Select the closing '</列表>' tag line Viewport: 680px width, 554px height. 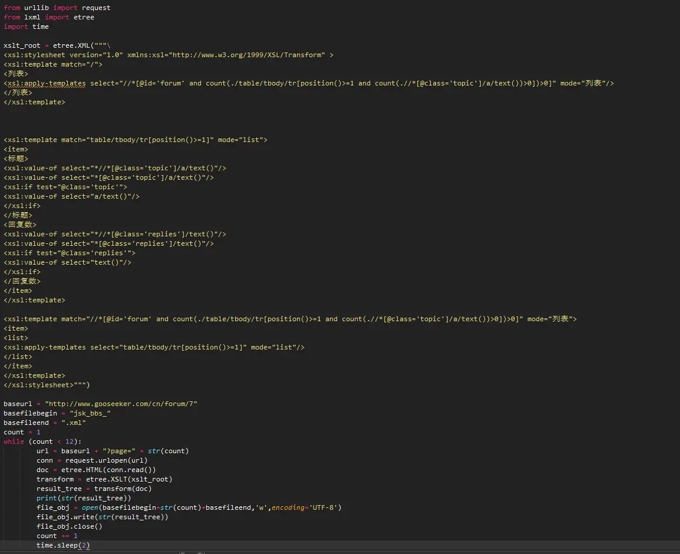pos(18,93)
